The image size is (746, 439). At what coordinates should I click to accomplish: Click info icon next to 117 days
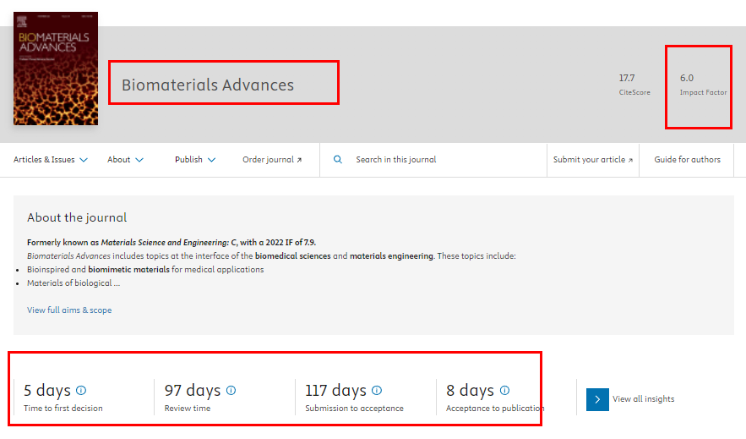point(377,391)
